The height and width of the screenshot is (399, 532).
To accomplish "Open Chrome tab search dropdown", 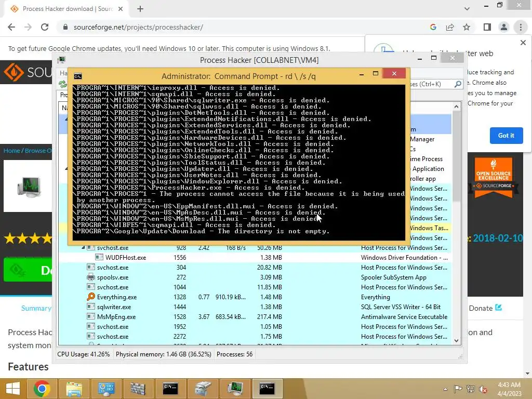I will coord(467,9).
